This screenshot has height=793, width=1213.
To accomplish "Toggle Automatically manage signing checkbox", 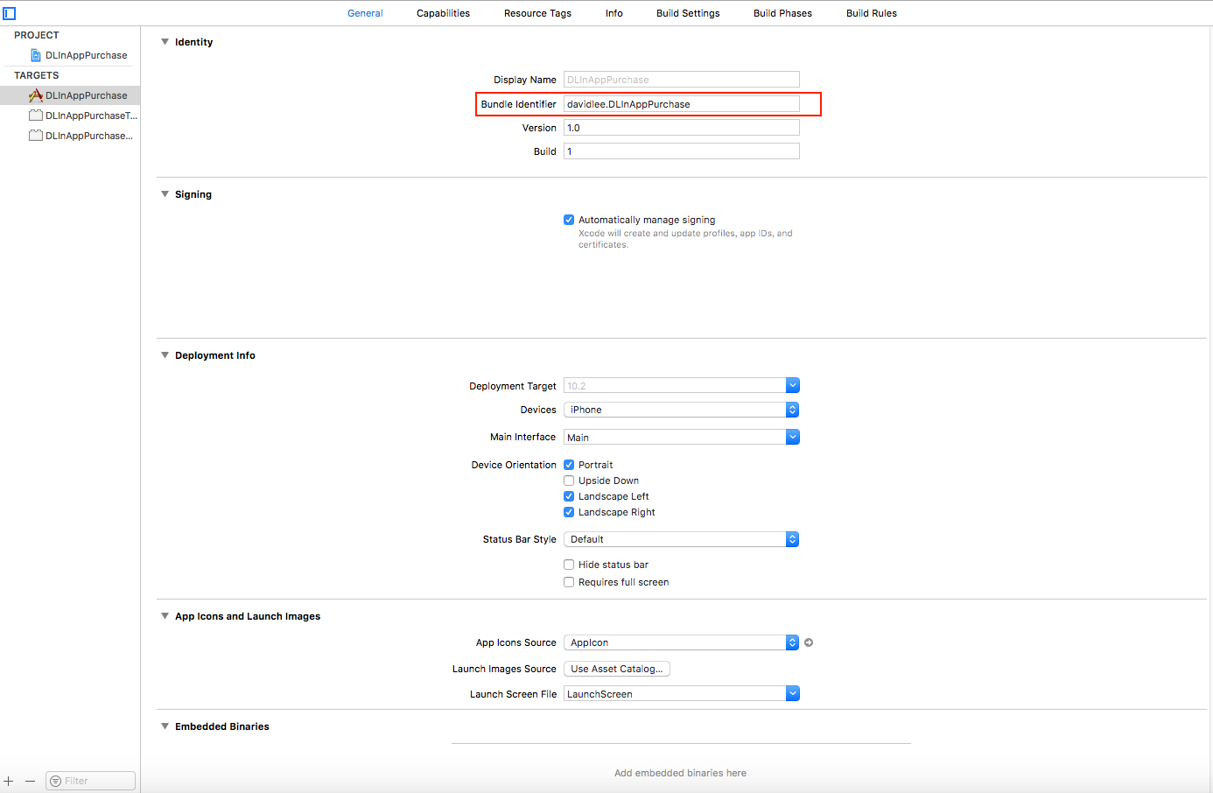I will (x=569, y=220).
